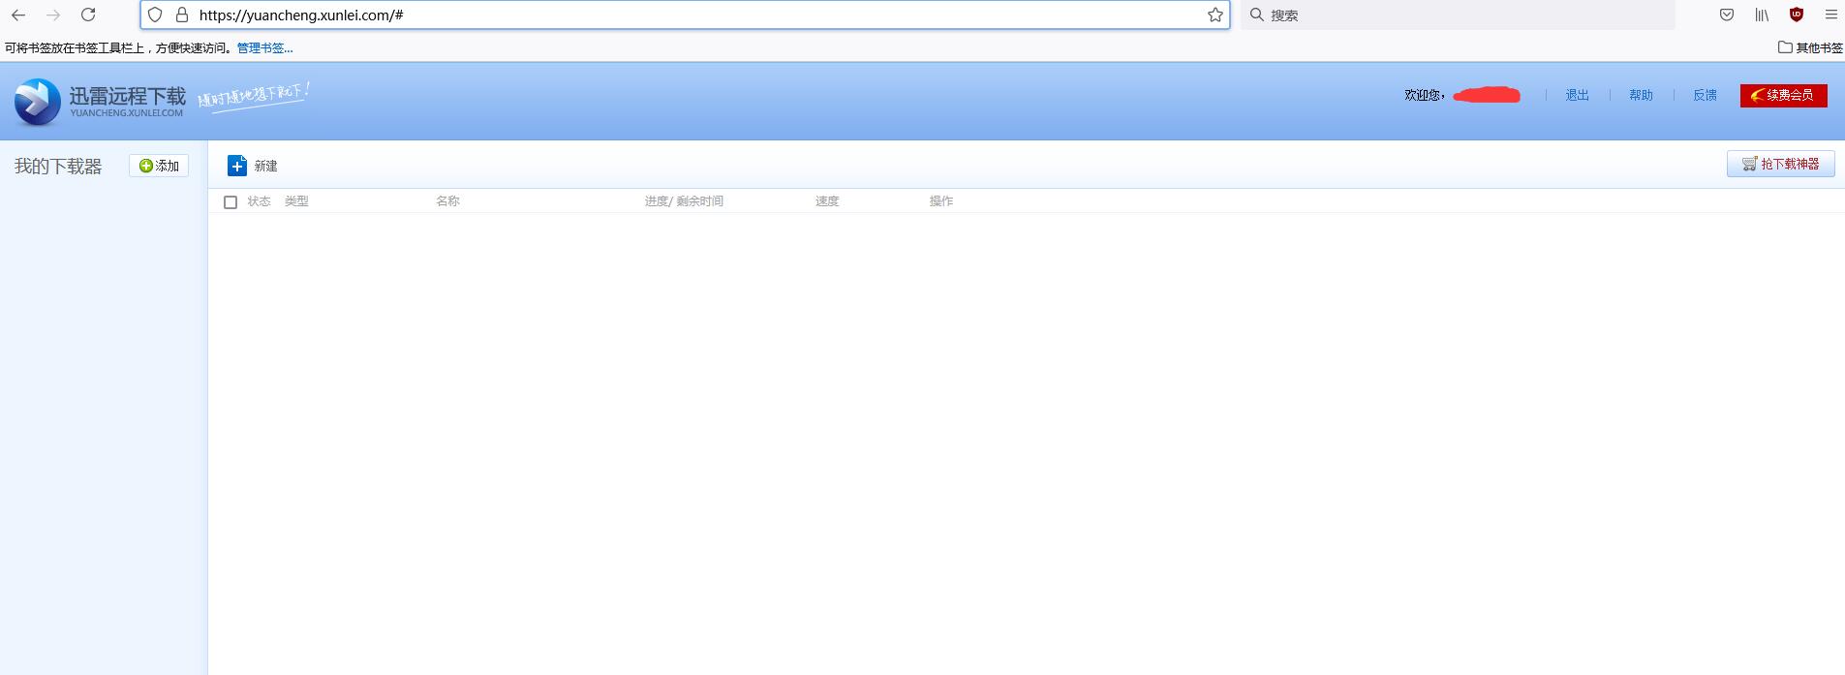Viewport: 1845px width, 675px height.
Task: Open the 反馈 feedback link
Action: point(1705,95)
